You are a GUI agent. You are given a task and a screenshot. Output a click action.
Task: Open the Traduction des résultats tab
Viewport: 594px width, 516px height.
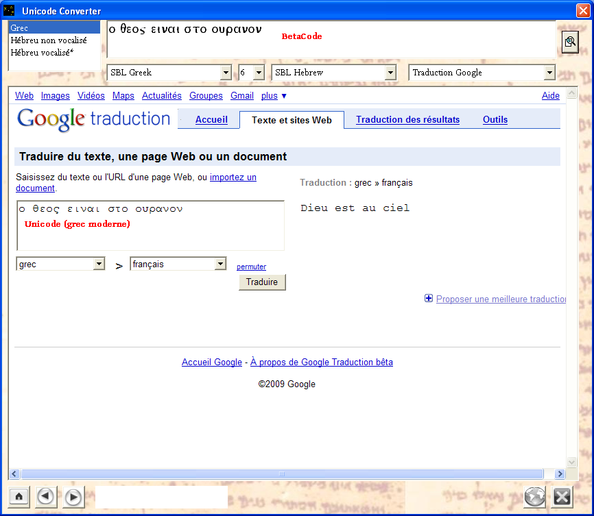coord(407,120)
